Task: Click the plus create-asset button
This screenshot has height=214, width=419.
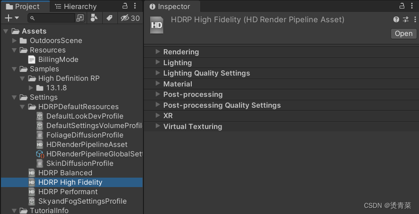Action: (x=9, y=18)
